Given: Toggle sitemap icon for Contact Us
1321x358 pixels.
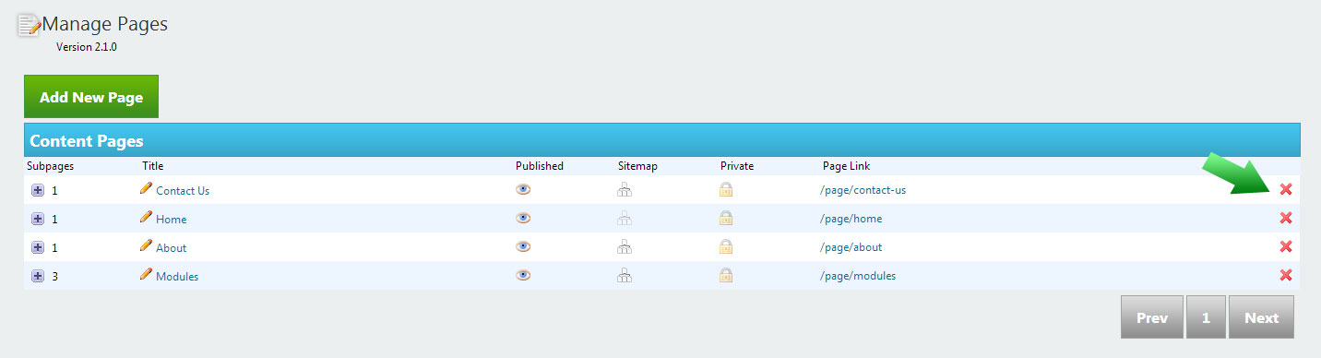Looking at the screenshot, I should [x=625, y=190].
